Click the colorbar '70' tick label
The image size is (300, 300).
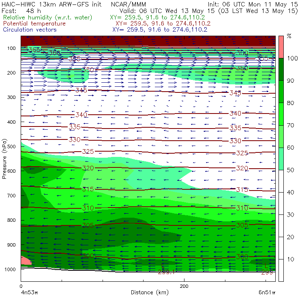tap(290, 125)
